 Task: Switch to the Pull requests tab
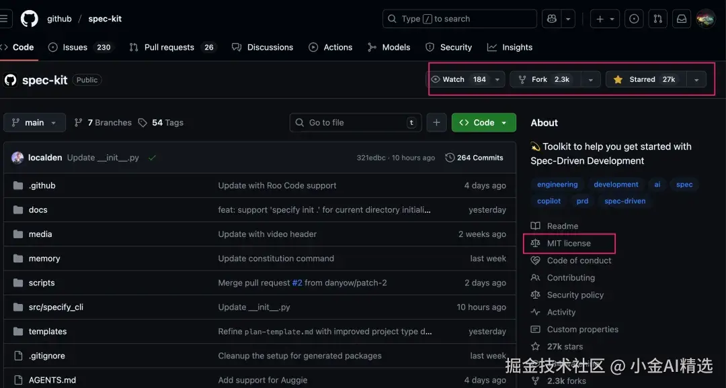pos(172,47)
